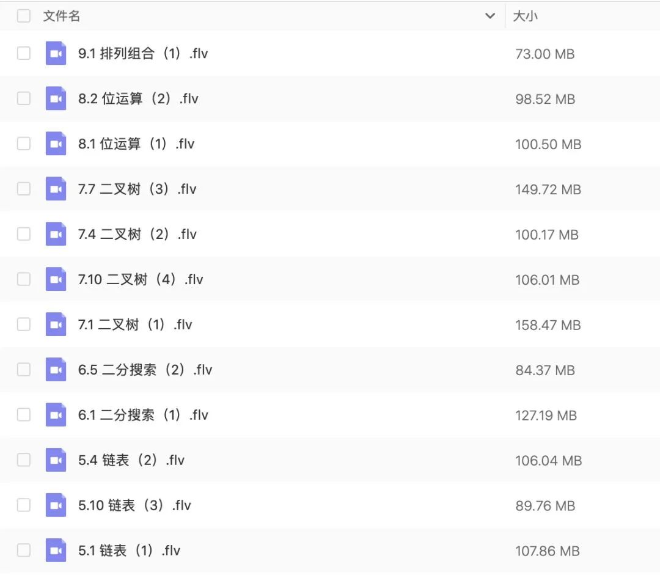Click video icon for 6.5 二分搜索 (2).flv
The height and width of the screenshot is (575, 660).
(56, 369)
